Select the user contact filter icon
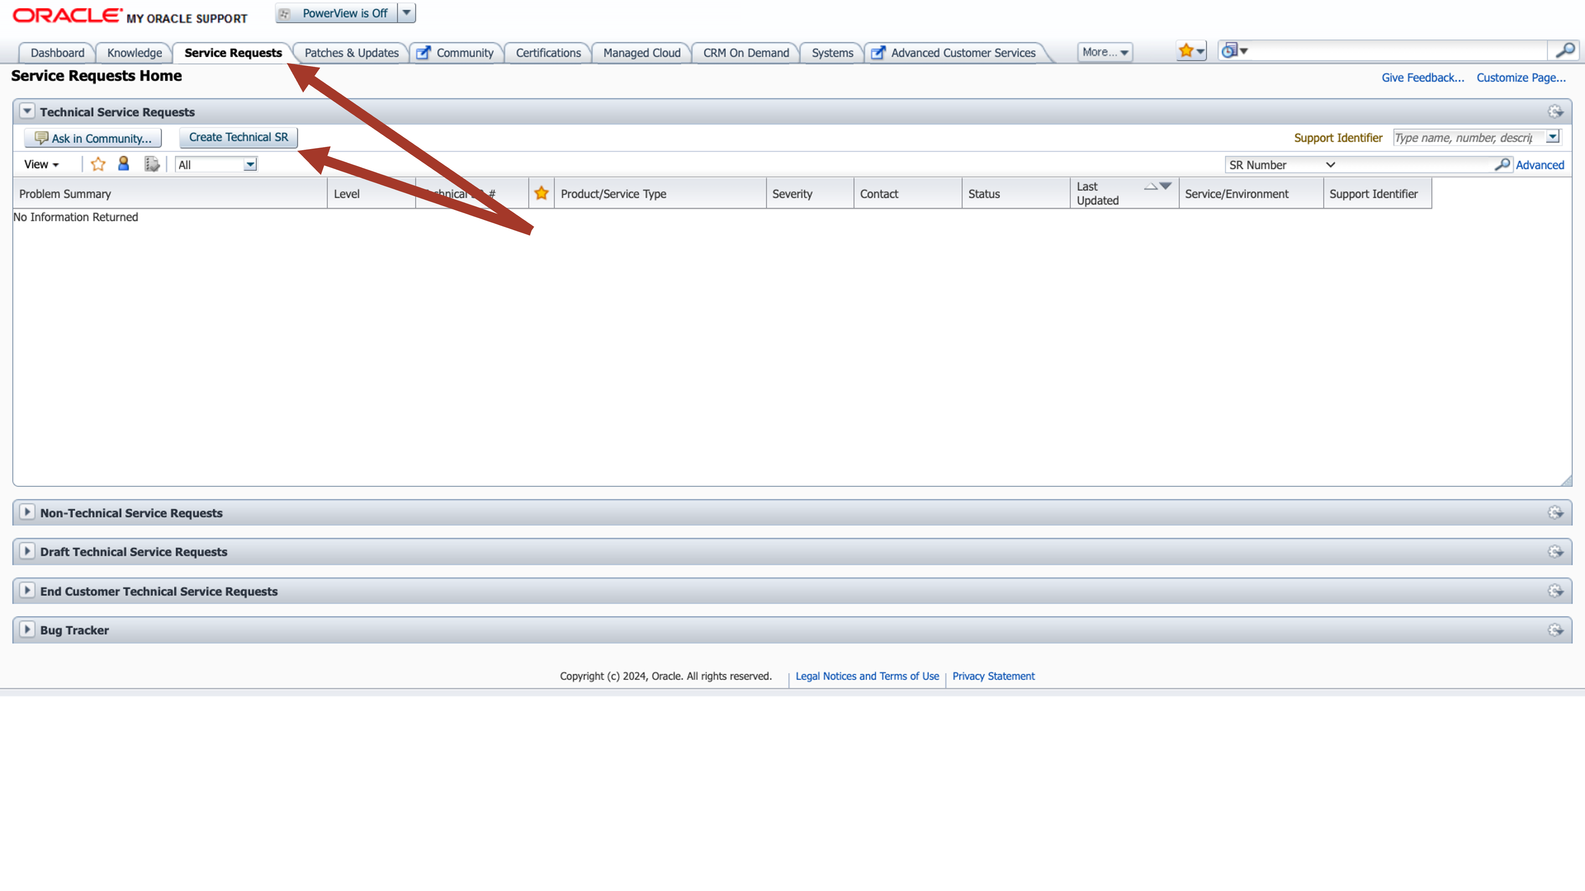 pos(123,163)
